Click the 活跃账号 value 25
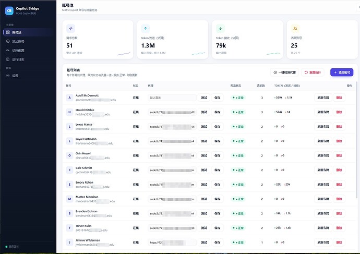The image size is (360, 254). pos(294,45)
